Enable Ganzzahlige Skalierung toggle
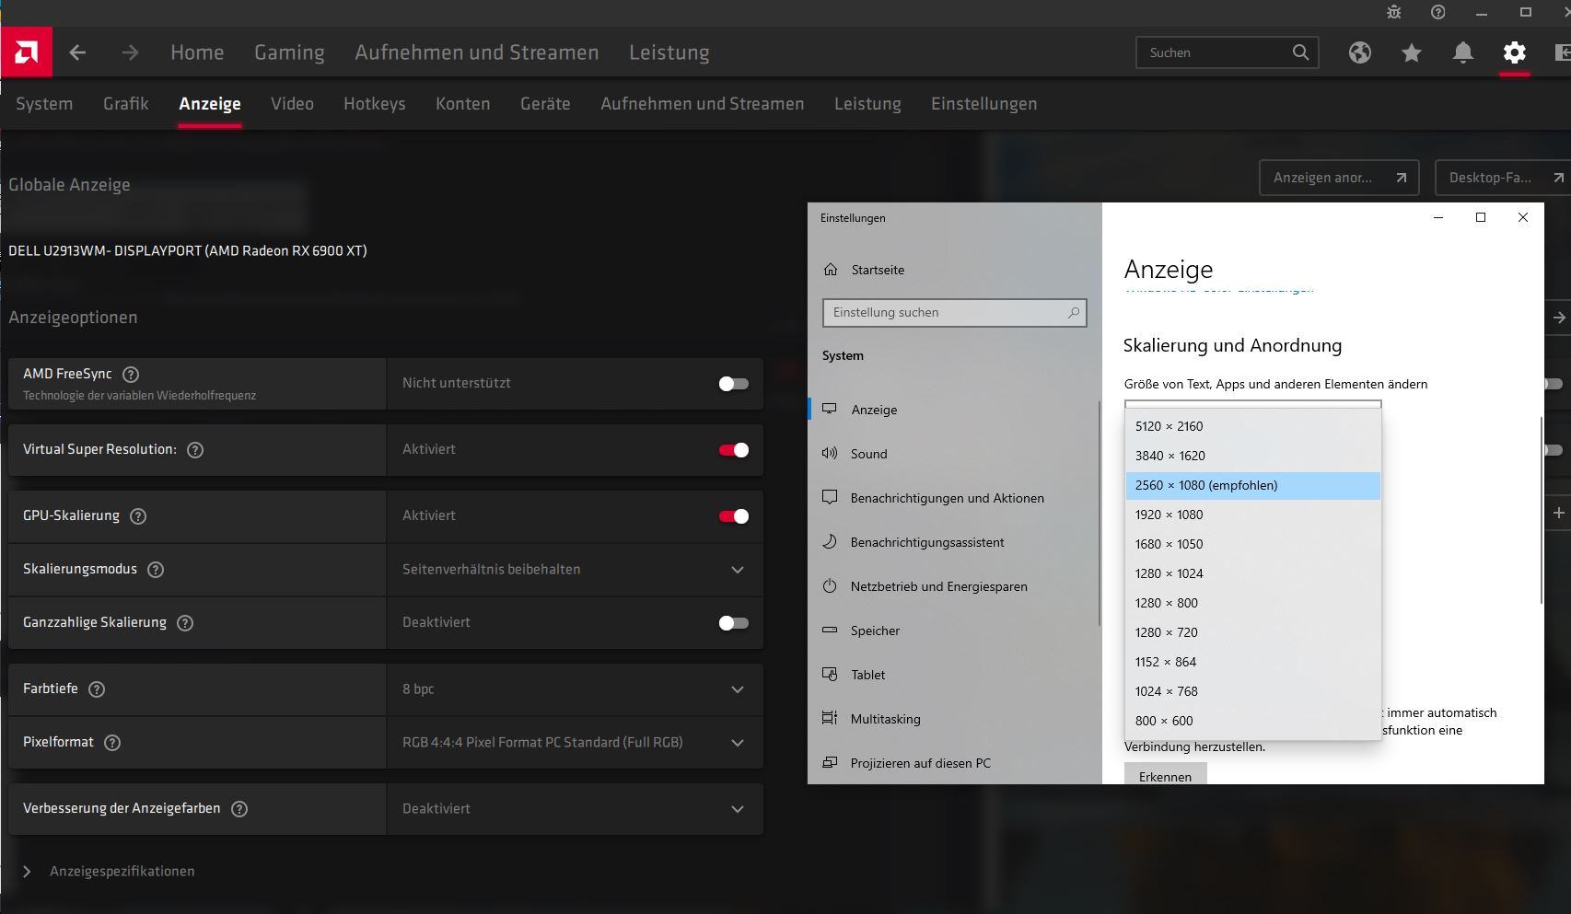The height and width of the screenshot is (914, 1571). (734, 623)
